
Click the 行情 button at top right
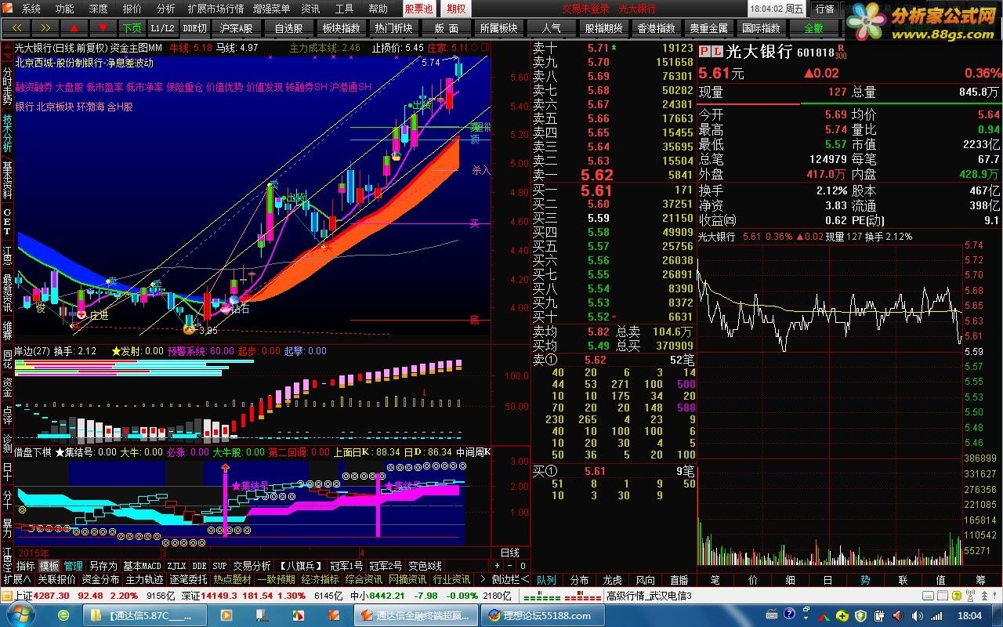click(x=824, y=9)
